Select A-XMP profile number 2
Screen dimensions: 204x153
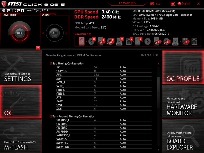point(43,33)
